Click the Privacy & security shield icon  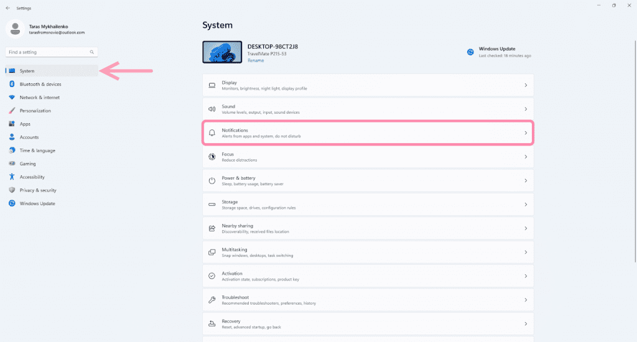click(12, 190)
